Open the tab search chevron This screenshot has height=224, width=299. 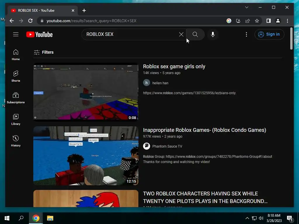(246, 7)
